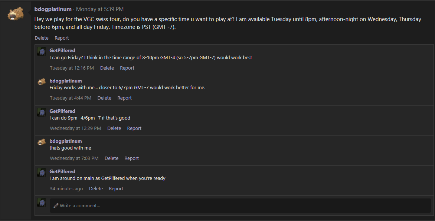This screenshot has height=221, width=435.
Task: Report the comment from 34 minutes ago
Action: click(116, 188)
